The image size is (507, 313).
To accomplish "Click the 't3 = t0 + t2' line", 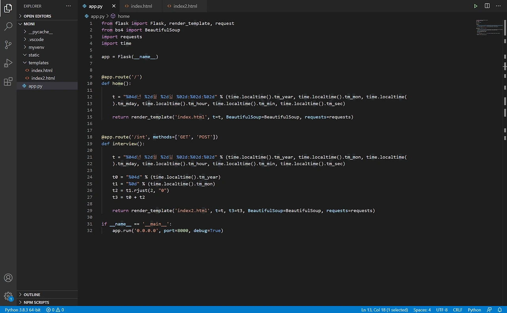I will coord(129,197).
